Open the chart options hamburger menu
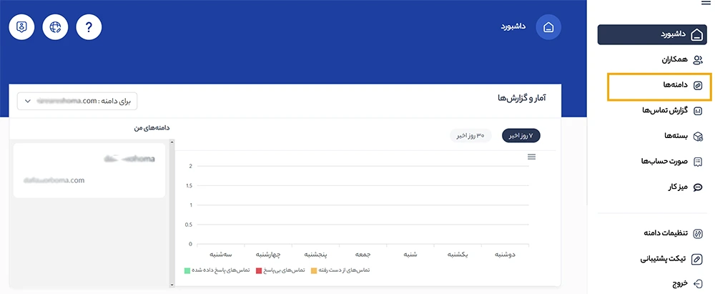The image size is (715, 294). click(x=531, y=157)
